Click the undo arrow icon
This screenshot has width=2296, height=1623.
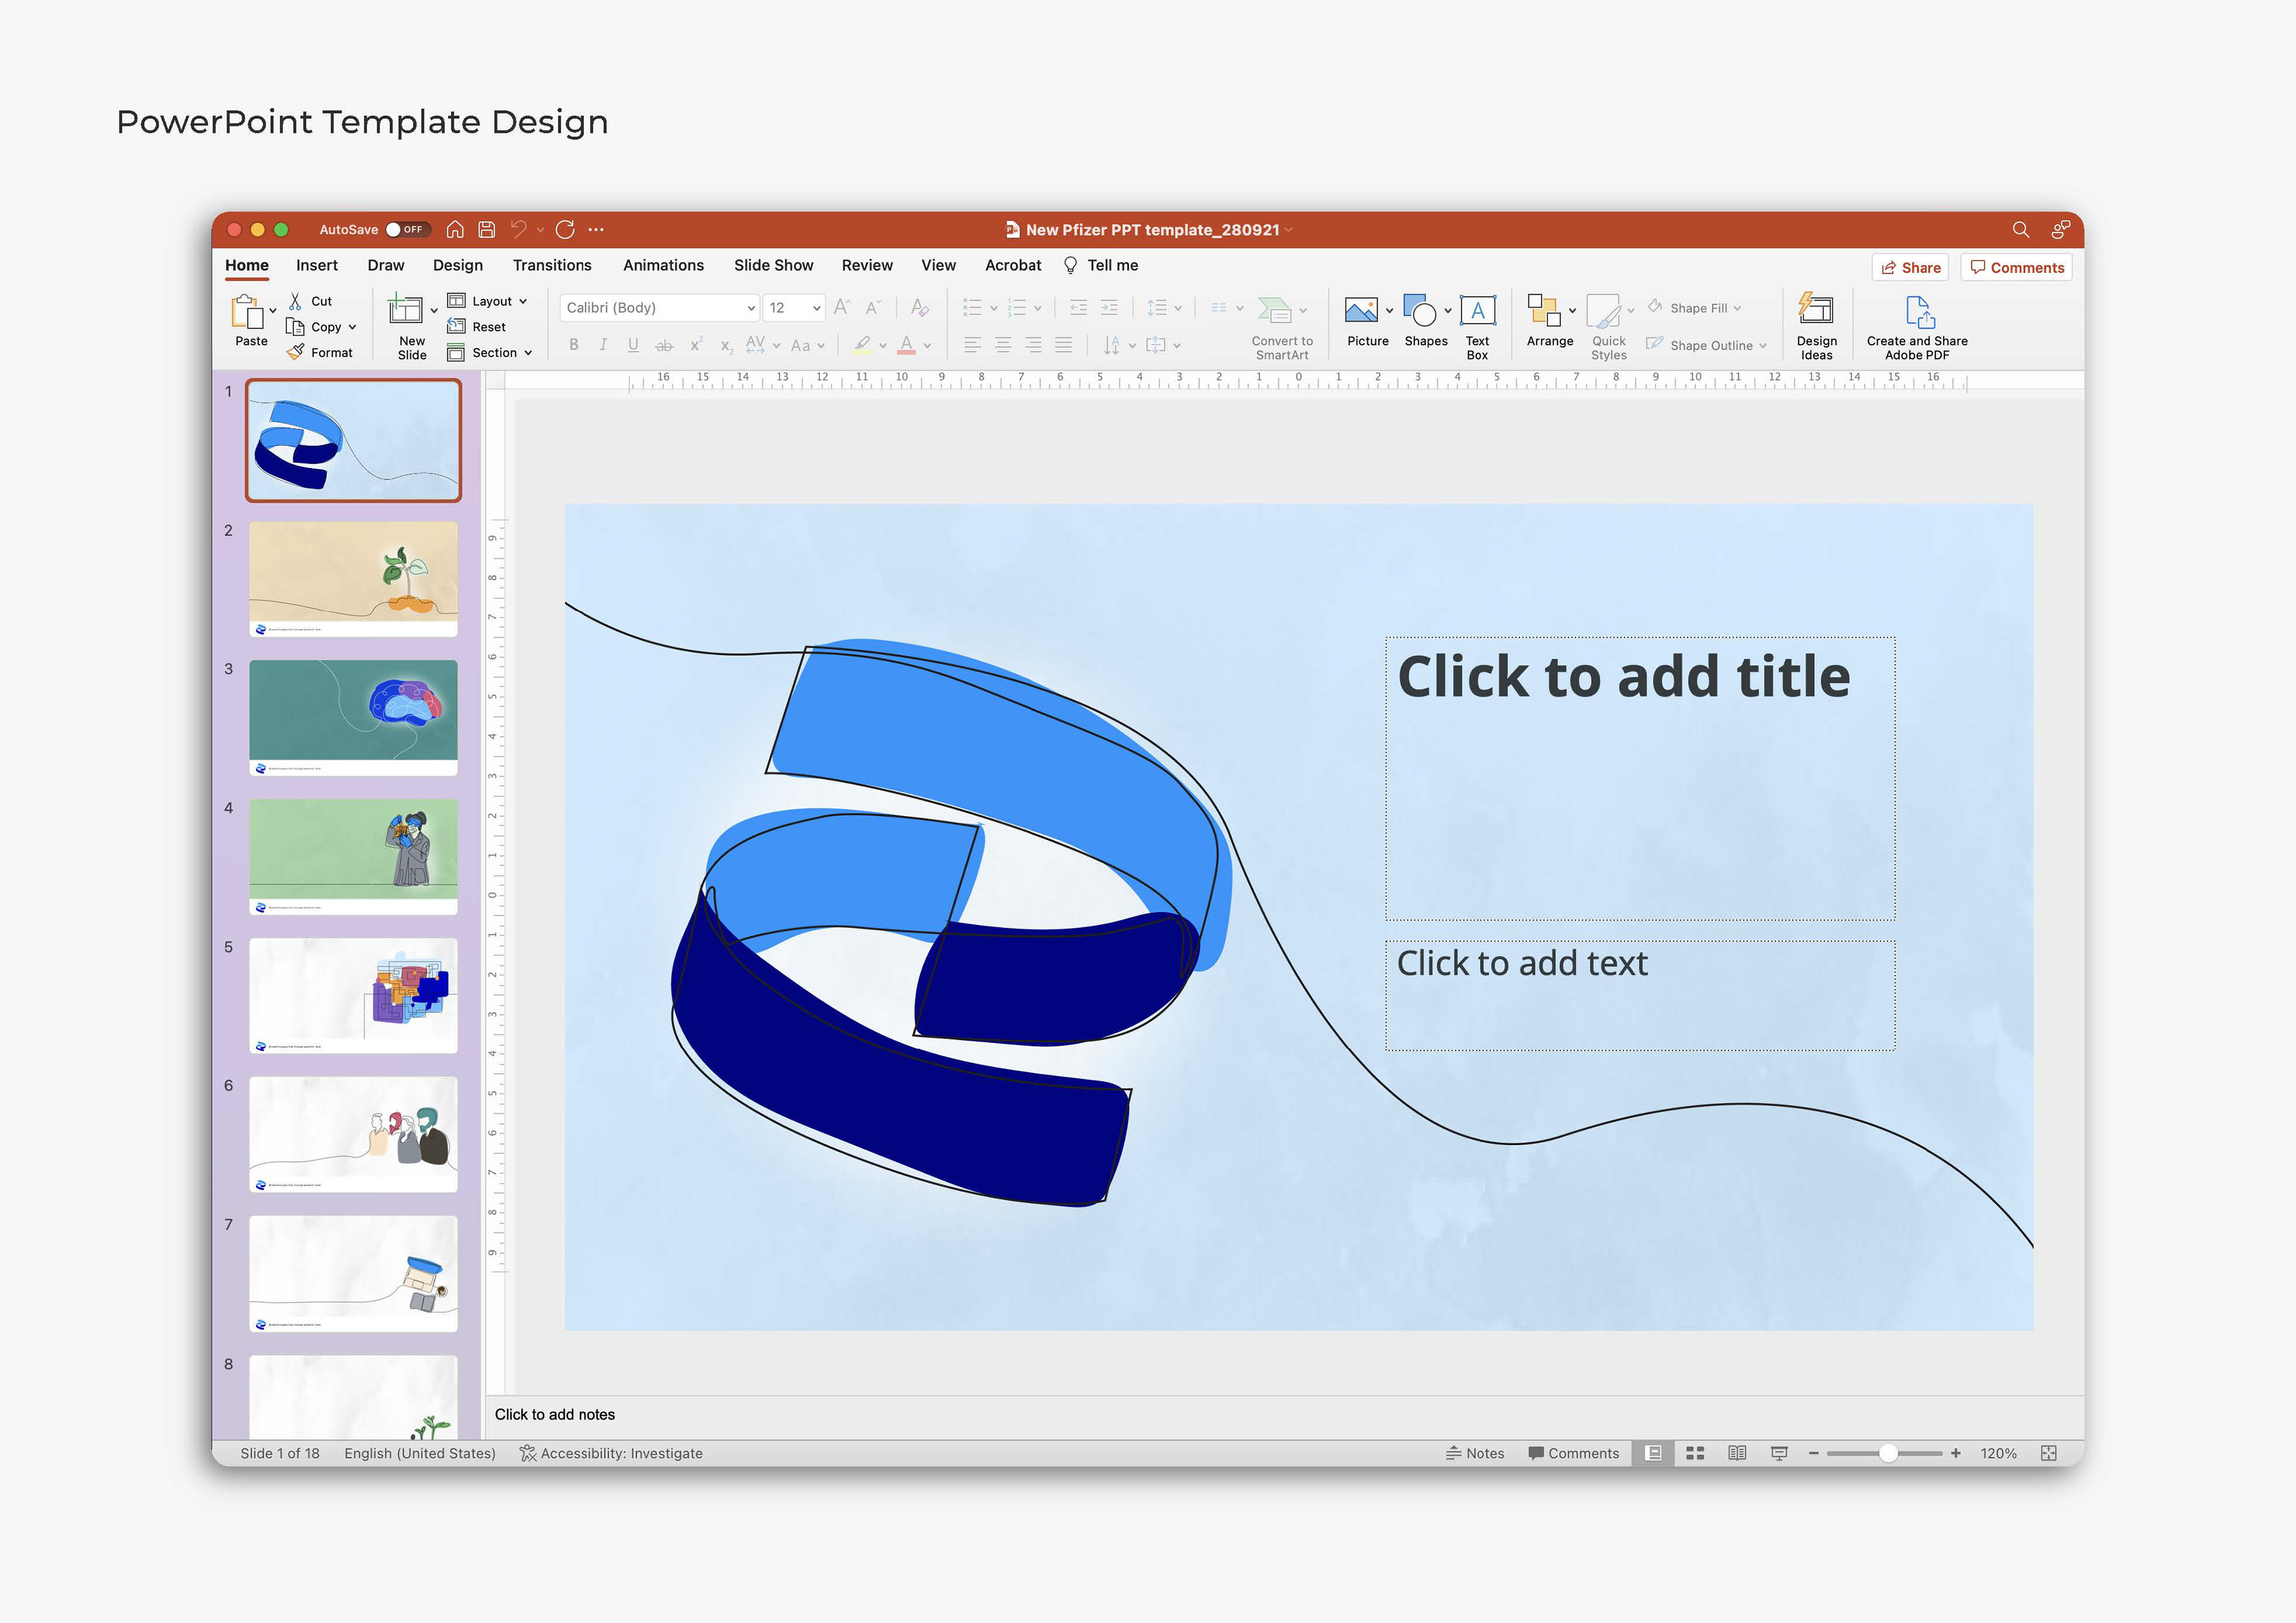point(518,229)
